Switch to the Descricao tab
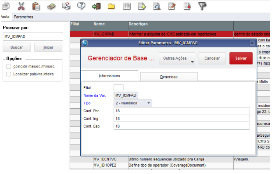 169,77
